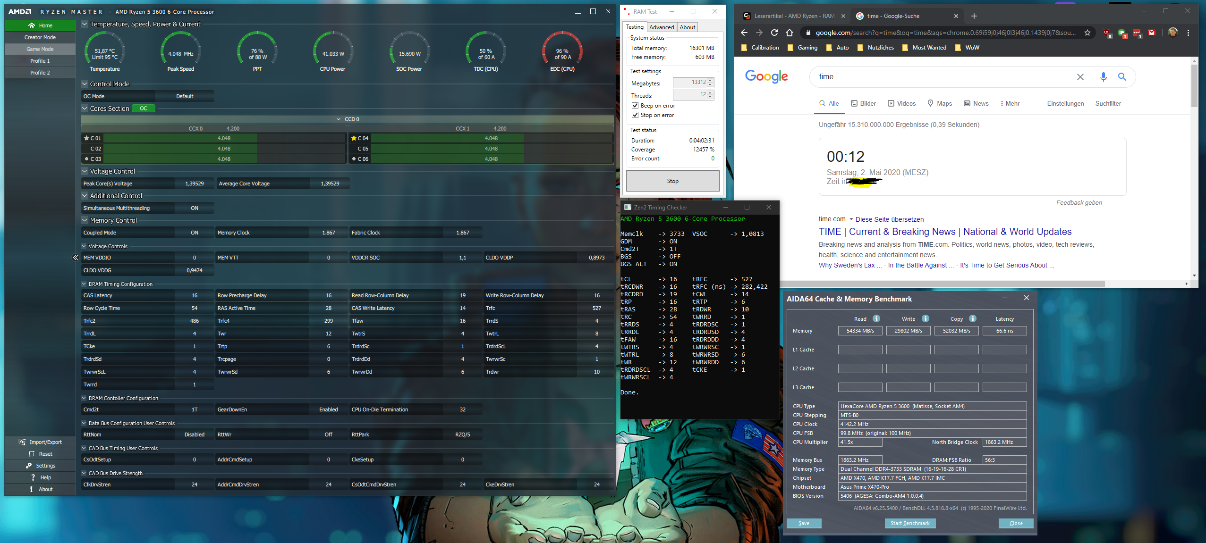The height and width of the screenshot is (543, 1206).
Task: Collapse the CCD 0 chevron
Action: [x=339, y=119]
